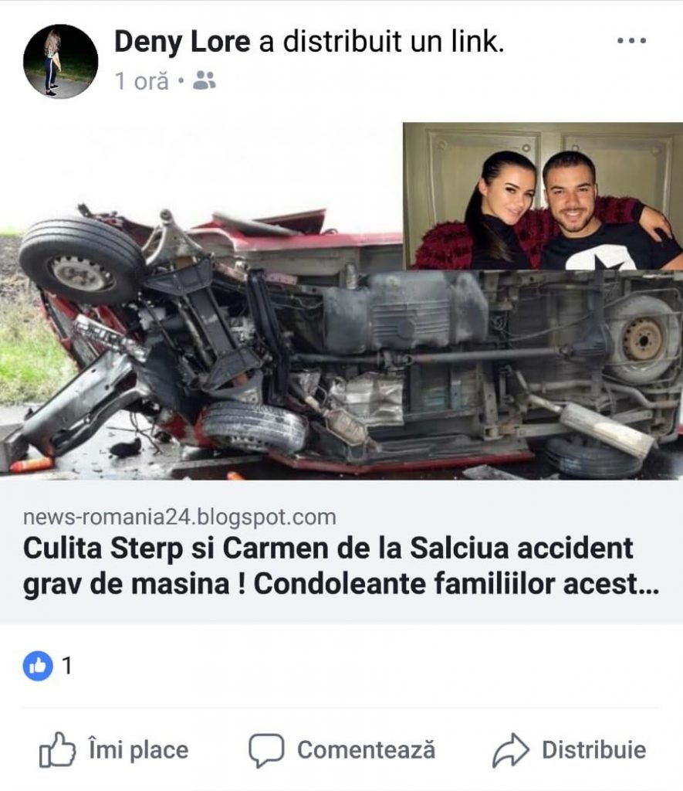Open the '1 oră' post timestamp

pyautogui.click(x=142, y=80)
